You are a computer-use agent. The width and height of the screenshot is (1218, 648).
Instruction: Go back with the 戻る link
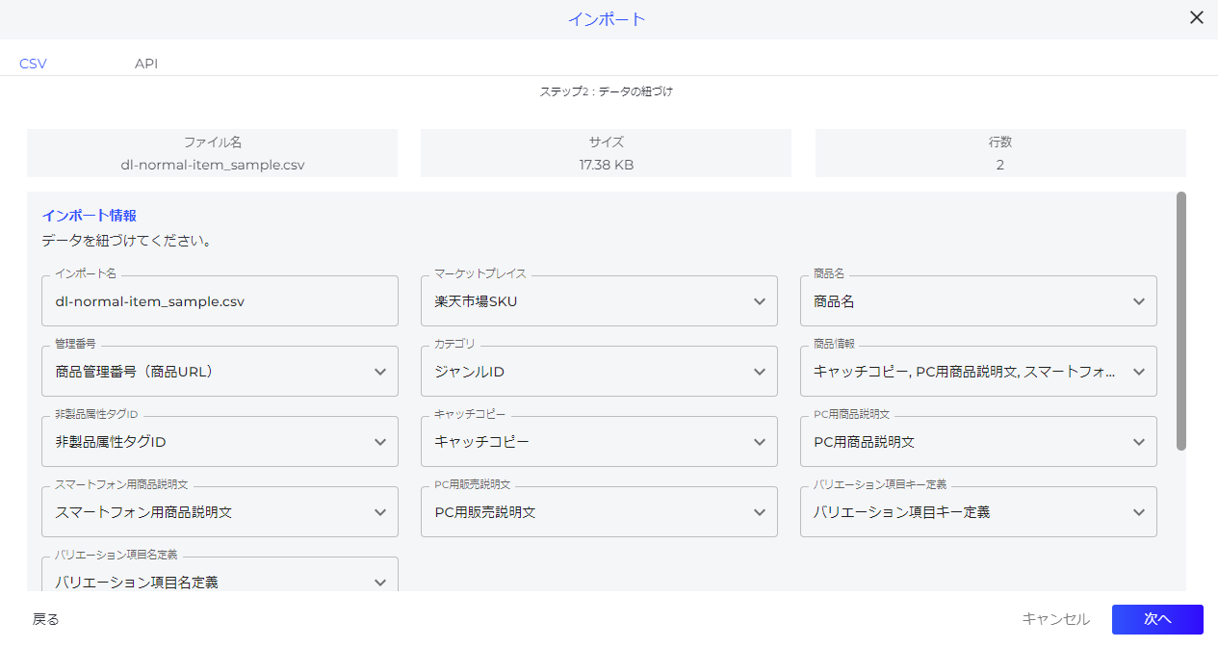[x=46, y=619]
